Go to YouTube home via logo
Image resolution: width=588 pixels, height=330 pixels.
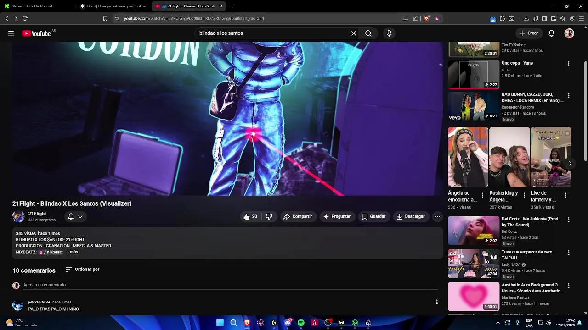(x=36, y=33)
